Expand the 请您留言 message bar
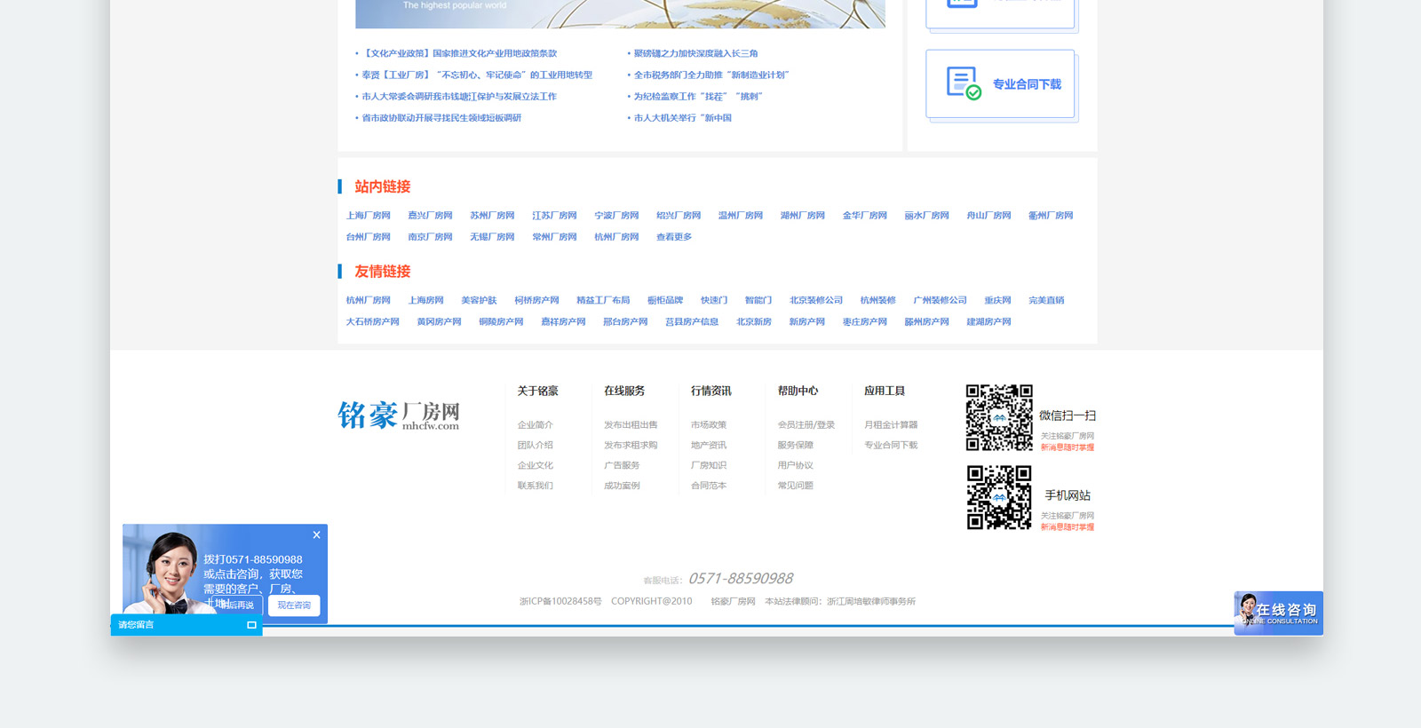The image size is (1421, 728). coord(251,625)
